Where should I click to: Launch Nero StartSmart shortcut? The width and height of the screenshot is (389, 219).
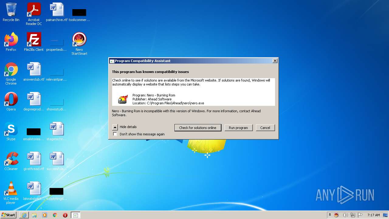[x=79, y=44]
